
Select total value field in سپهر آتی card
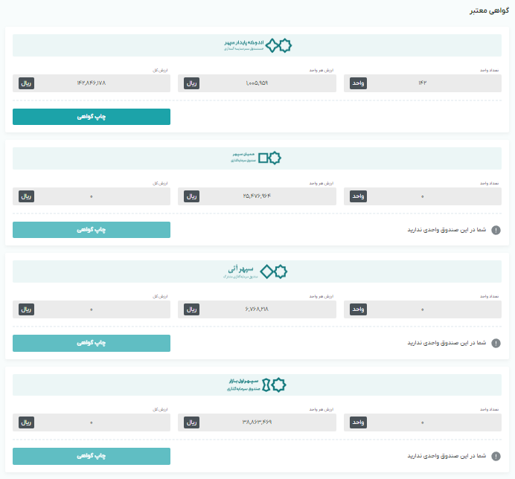click(x=92, y=309)
